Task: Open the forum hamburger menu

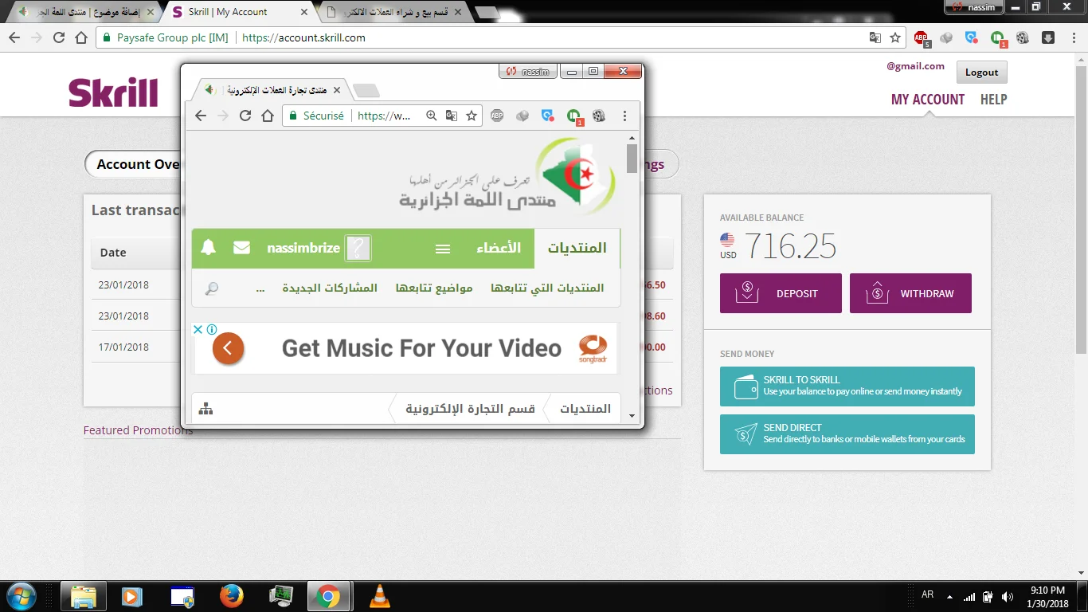Action: 443,249
